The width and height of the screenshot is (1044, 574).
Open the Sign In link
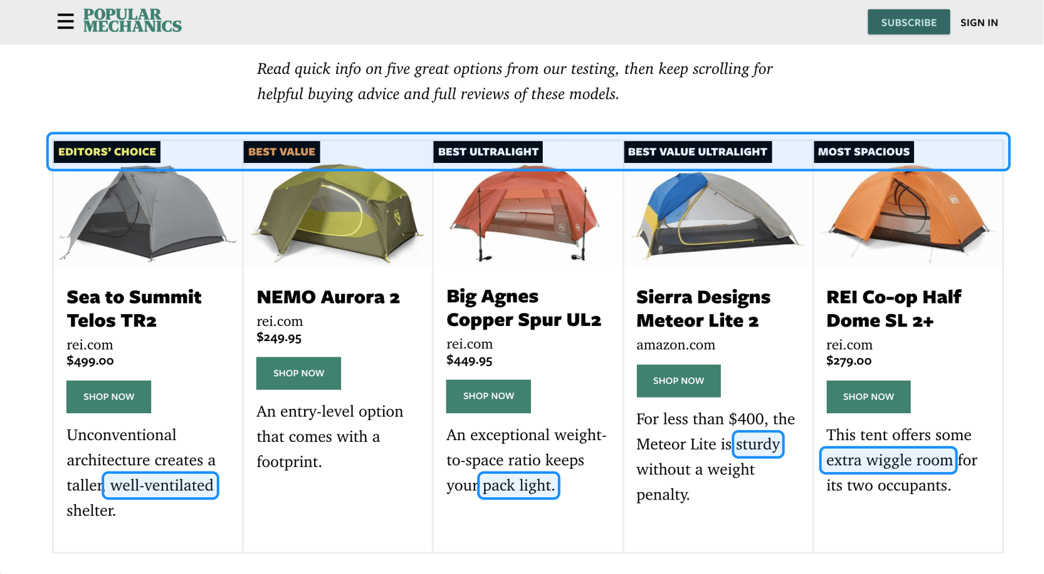[x=979, y=22]
